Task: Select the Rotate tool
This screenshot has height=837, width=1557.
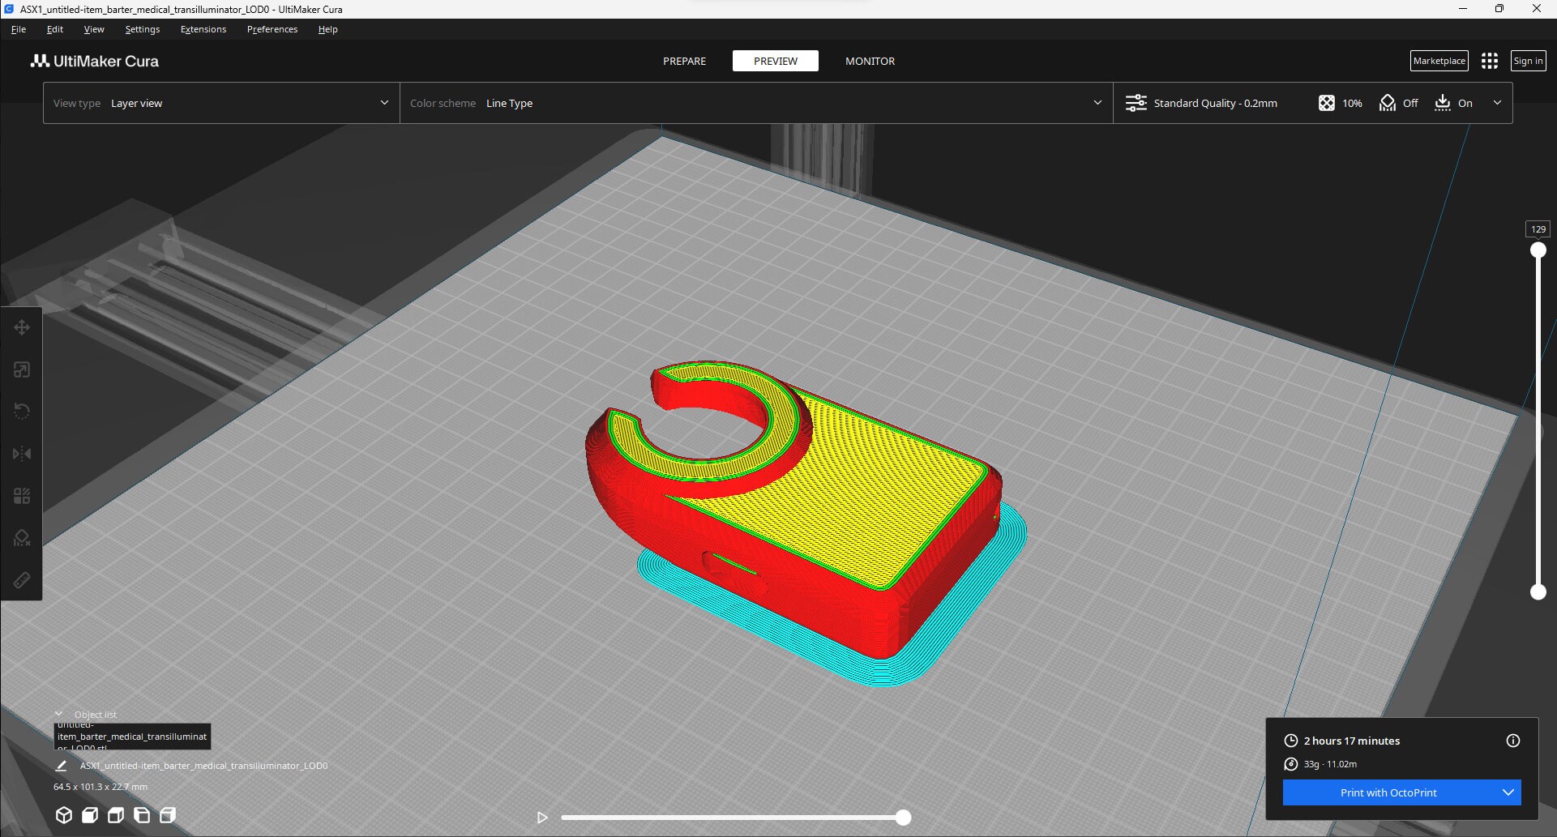Action: (22, 411)
